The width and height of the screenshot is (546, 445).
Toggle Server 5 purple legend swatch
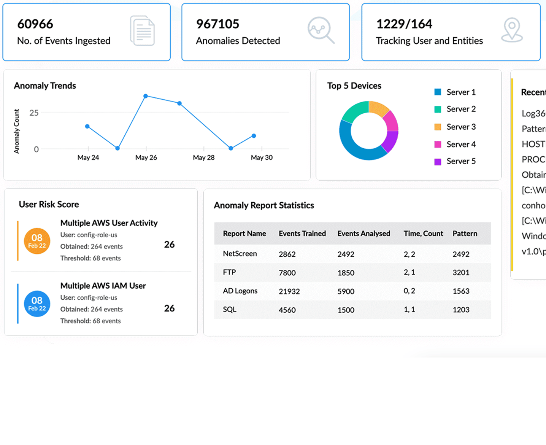pyautogui.click(x=438, y=161)
